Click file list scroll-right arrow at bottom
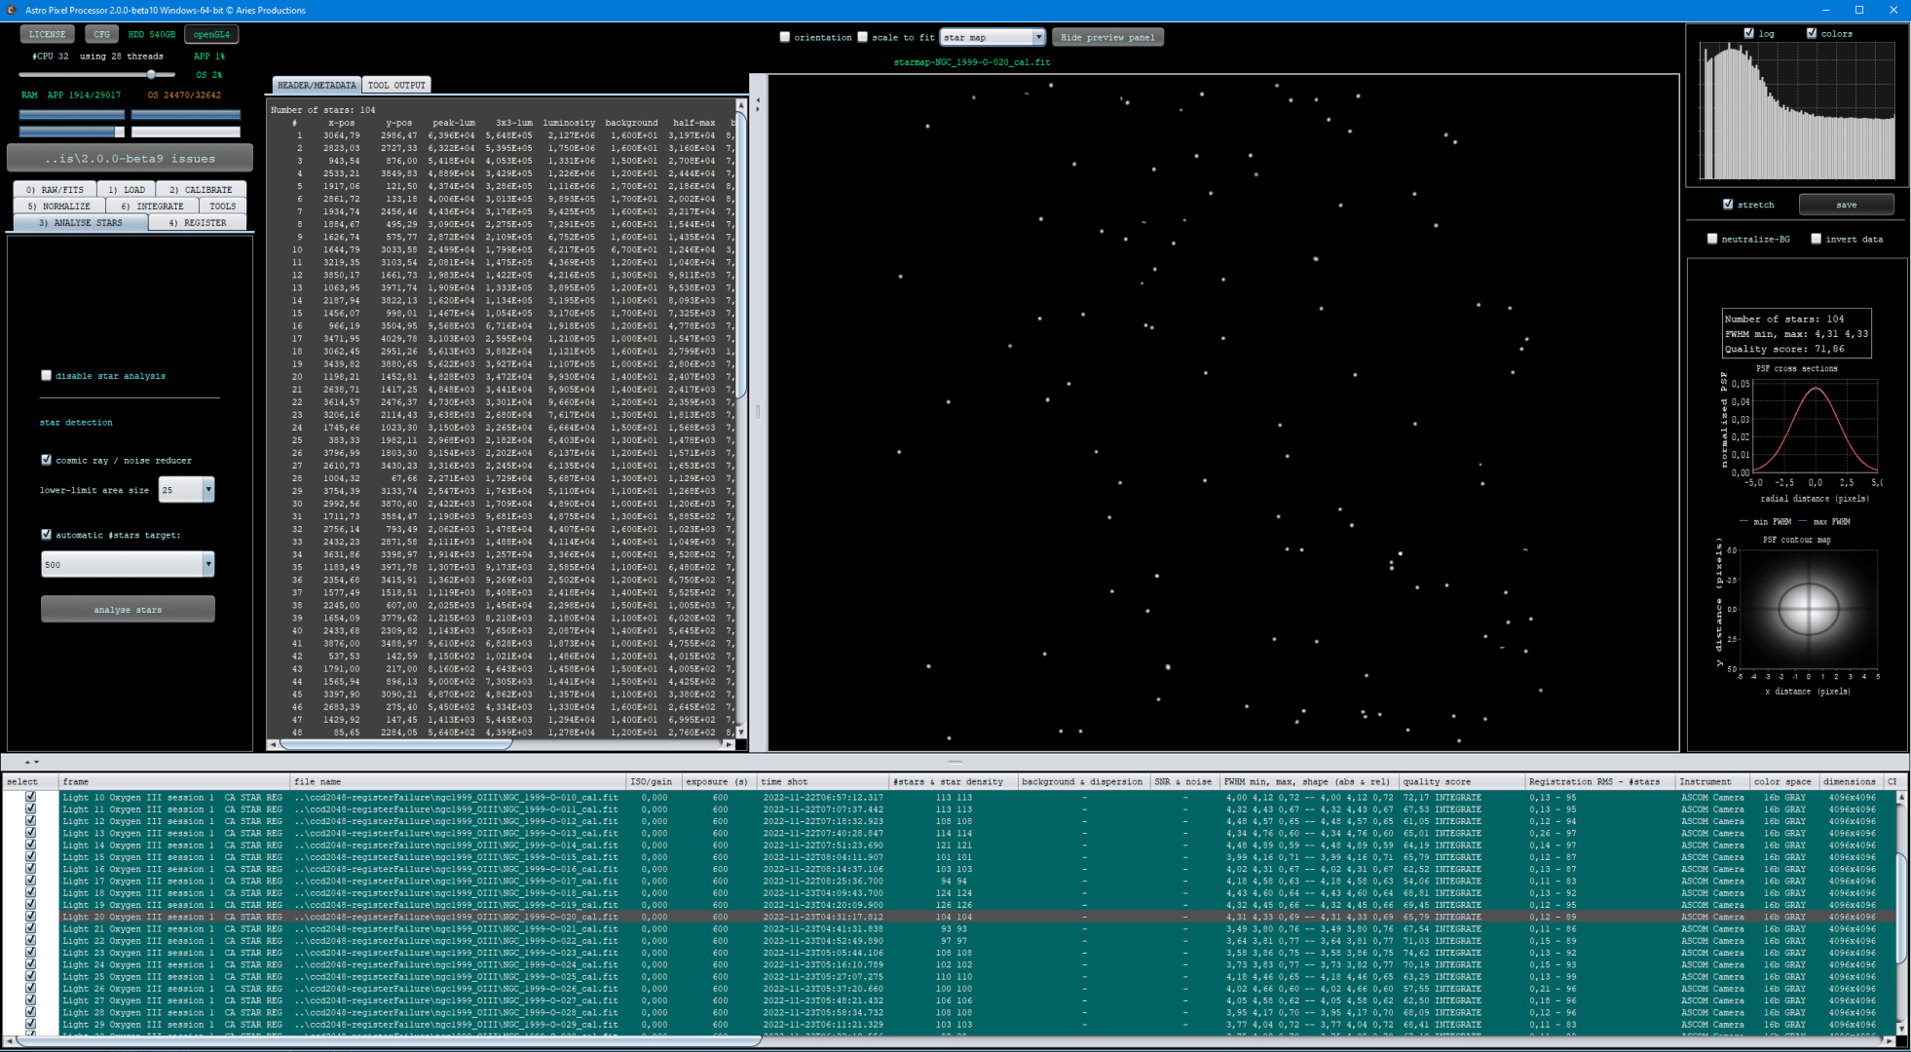 [1890, 1040]
